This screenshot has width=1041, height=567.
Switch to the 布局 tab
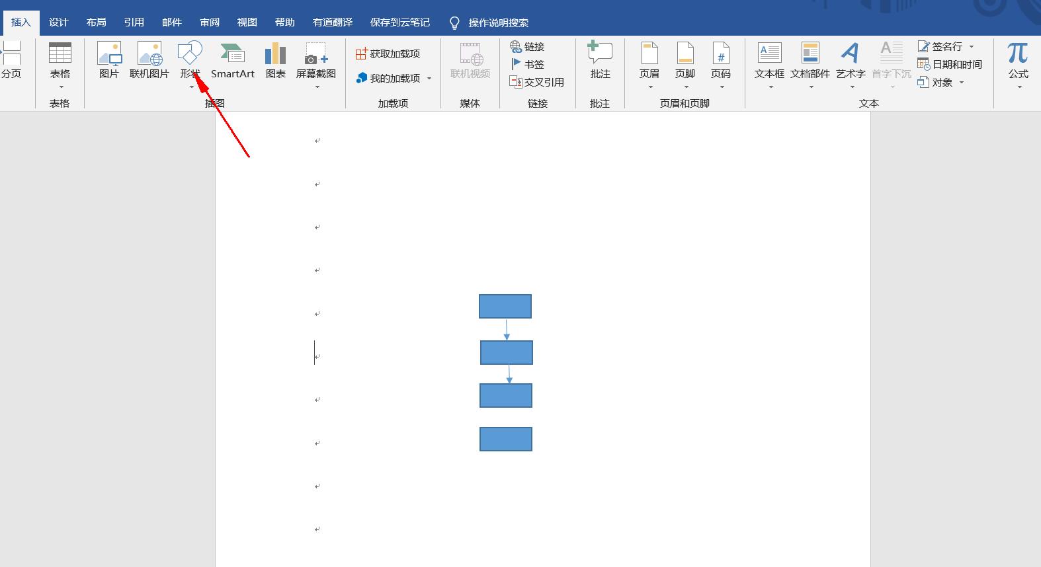coord(97,22)
